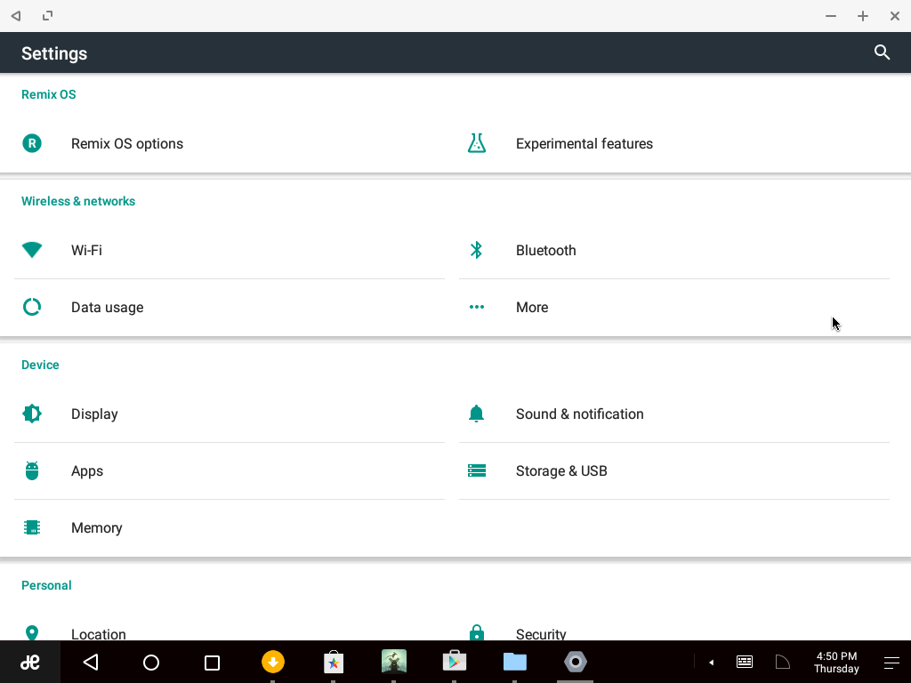The height and width of the screenshot is (683, 911).
Task: Select the "Wi-Fi" label text
Action: coord(86,250)
